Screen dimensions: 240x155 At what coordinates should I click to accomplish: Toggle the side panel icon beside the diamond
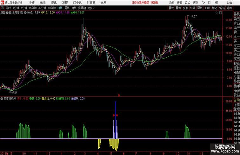tap(221, 13)
